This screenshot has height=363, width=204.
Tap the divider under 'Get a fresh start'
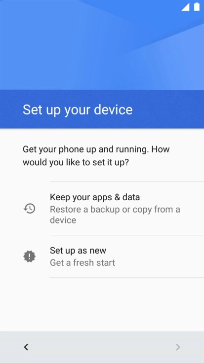(127, 277)
